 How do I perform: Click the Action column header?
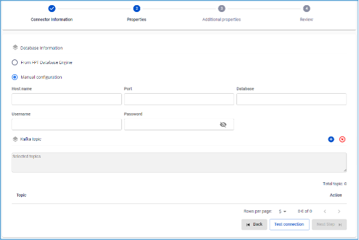point(336,195)
